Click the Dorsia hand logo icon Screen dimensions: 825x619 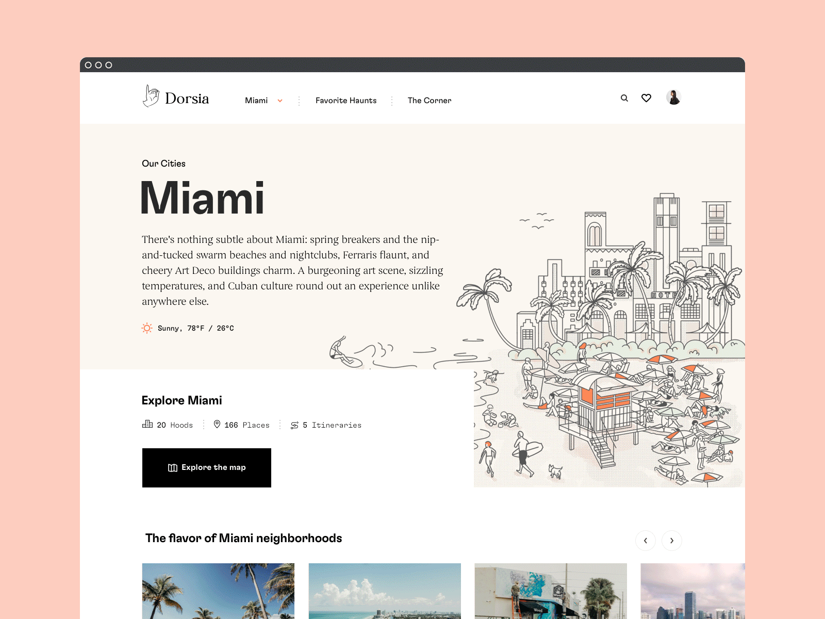151,96
